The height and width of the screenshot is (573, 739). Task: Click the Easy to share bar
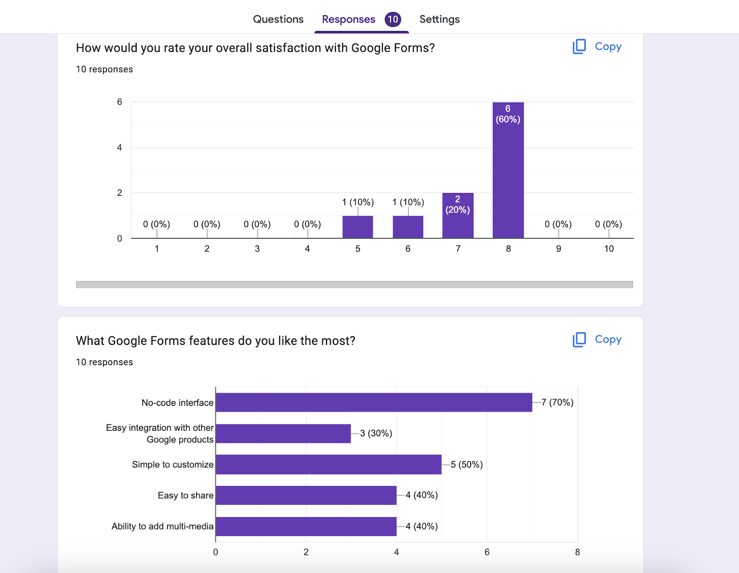[x=306, y=495]
